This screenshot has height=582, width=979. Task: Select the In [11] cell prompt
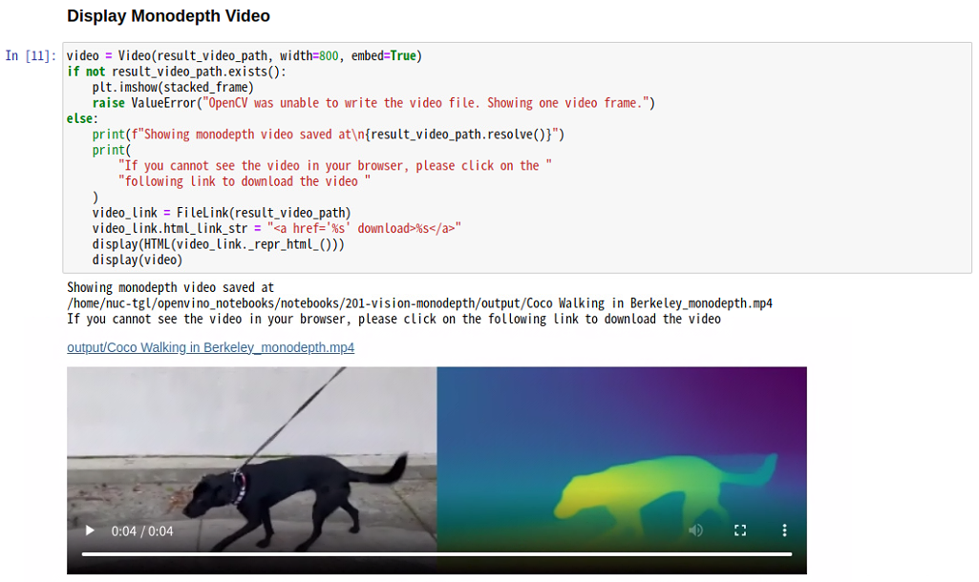pyautogui.click(x=31, y=56)
